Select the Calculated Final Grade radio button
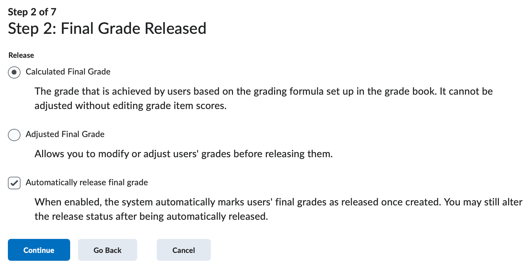The width and height of the screenshot is (529, 270). point(14,72)
